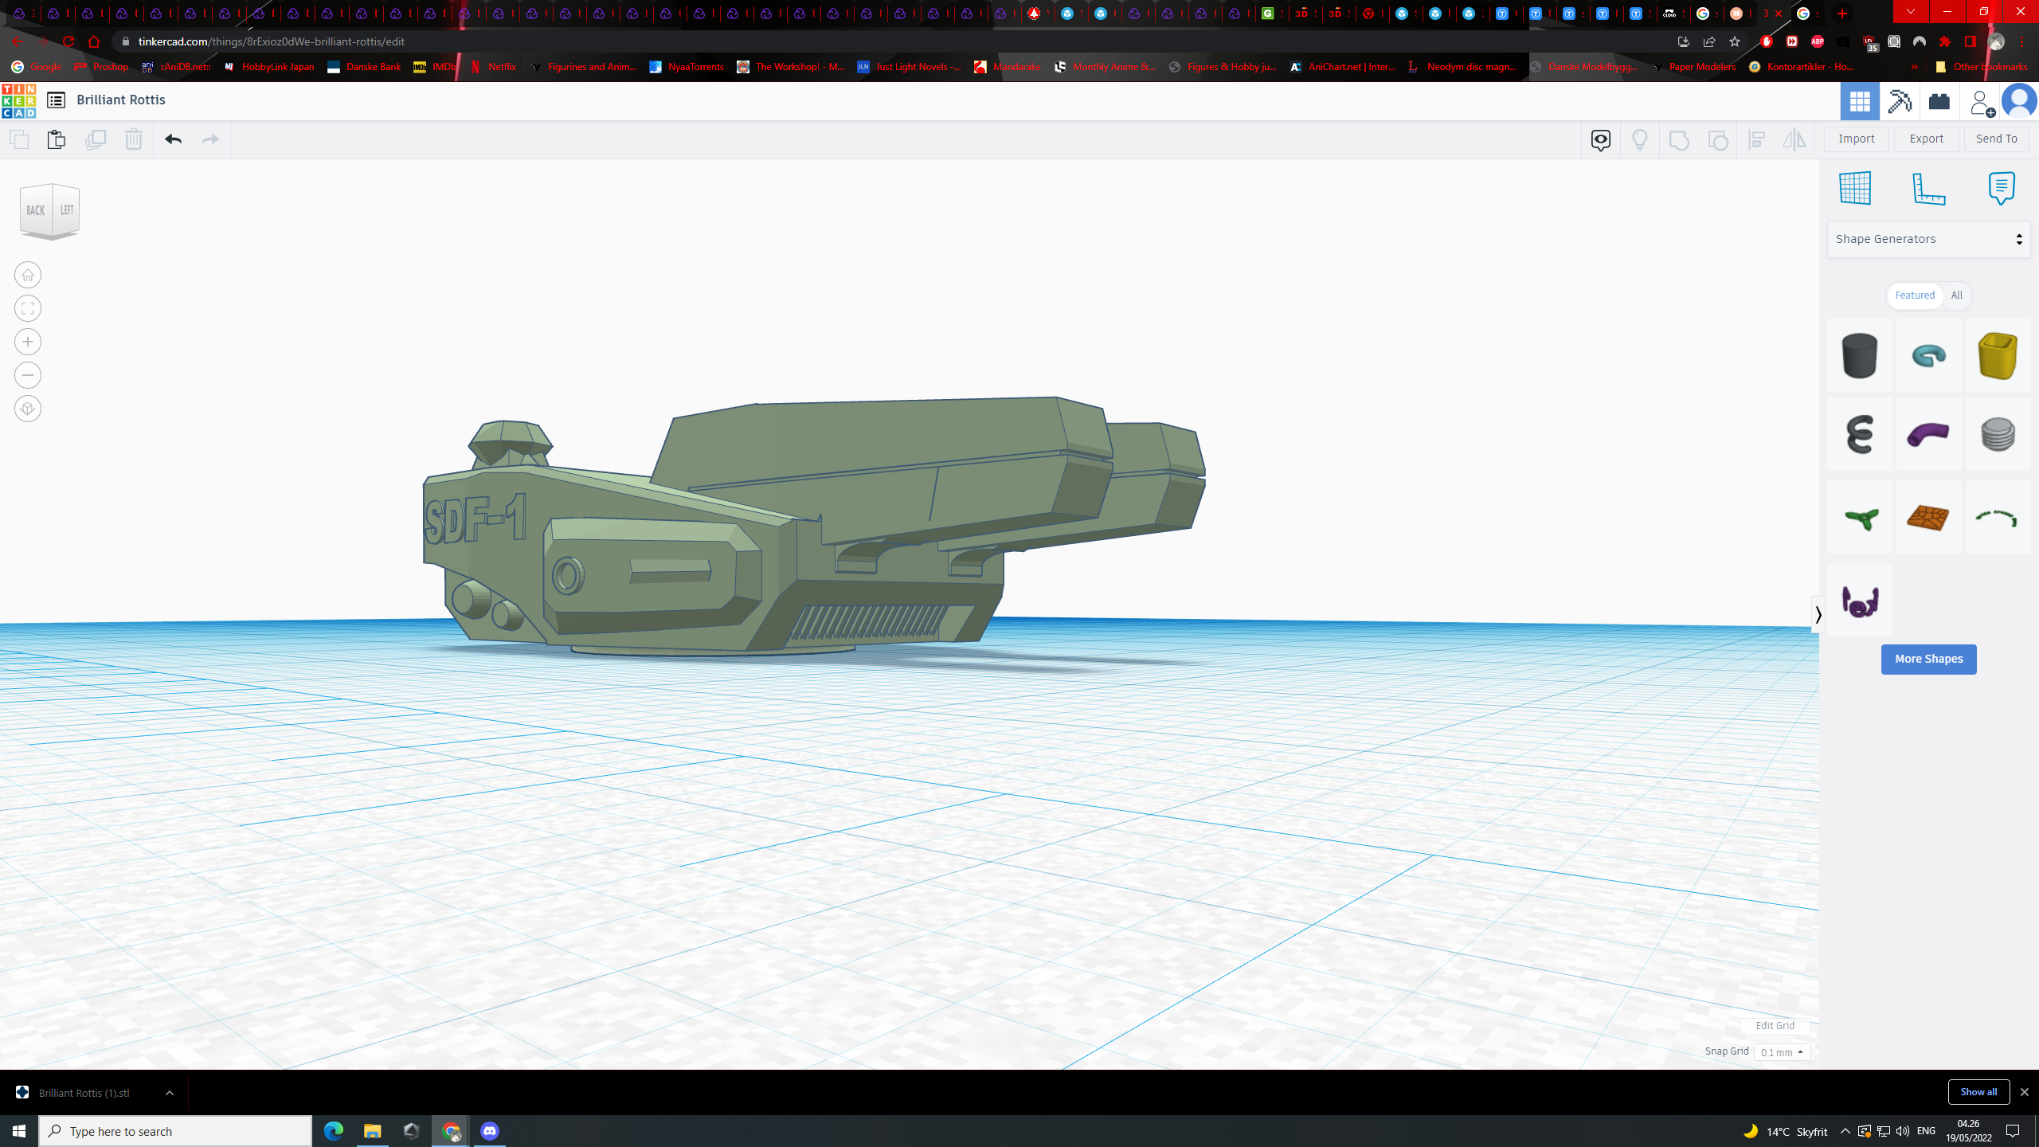Click the Zoom out minus button

point(28,375)
